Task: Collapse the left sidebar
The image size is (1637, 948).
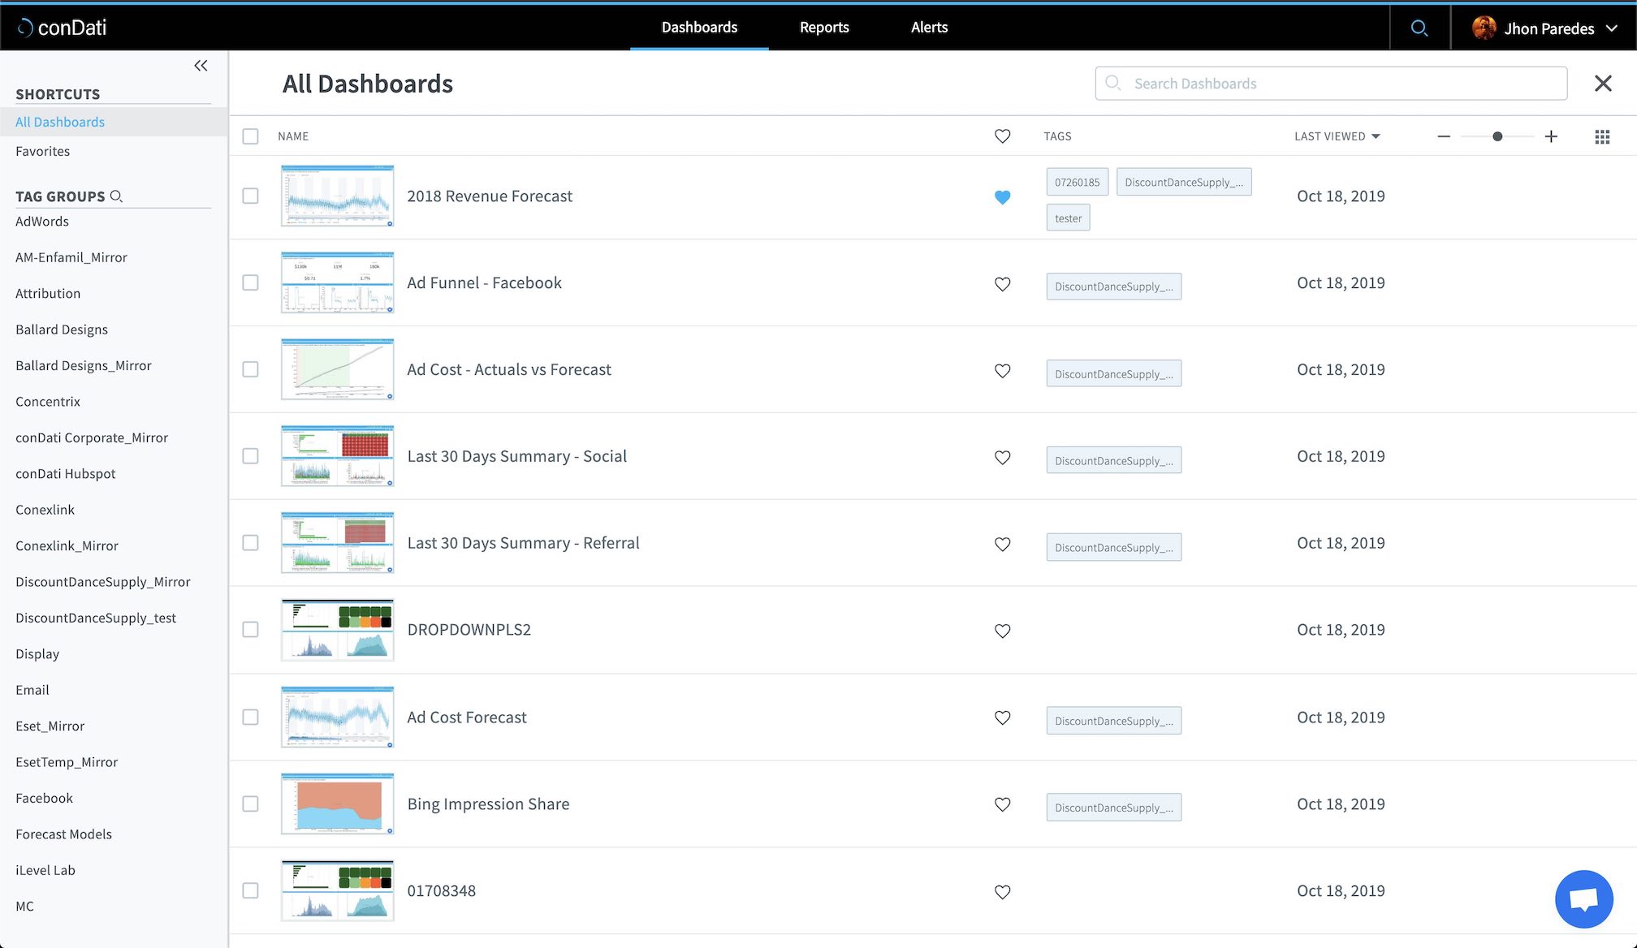Action: [201, 66]
